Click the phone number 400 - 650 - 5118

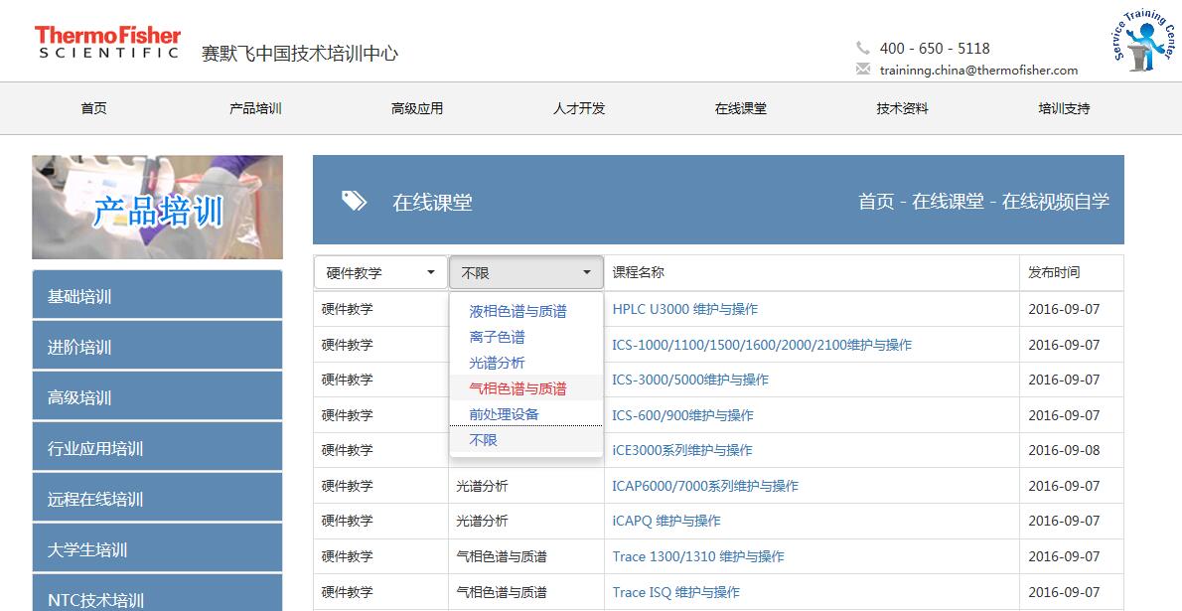pos(934,49)
